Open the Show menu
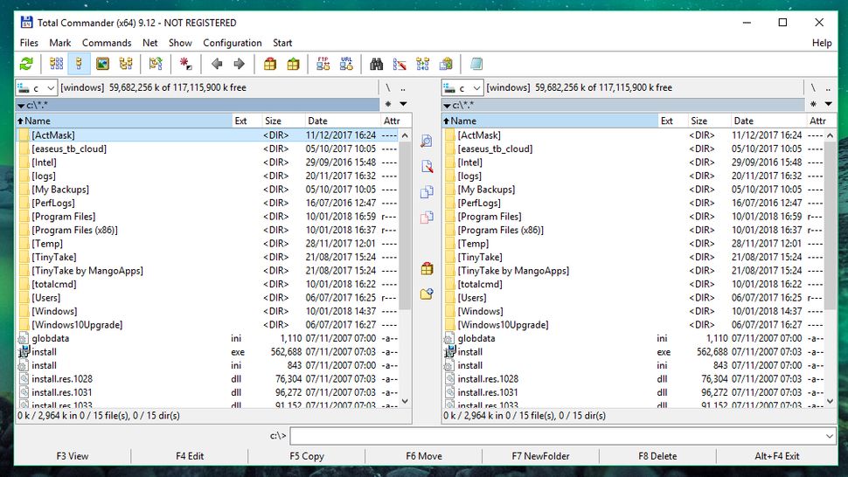This screenshot has height=477, width=848. tap(180, 43)
